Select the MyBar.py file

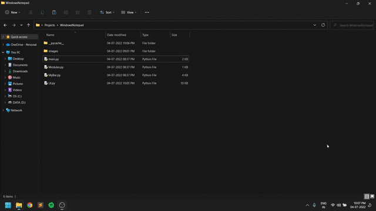(x=116, y=75)
